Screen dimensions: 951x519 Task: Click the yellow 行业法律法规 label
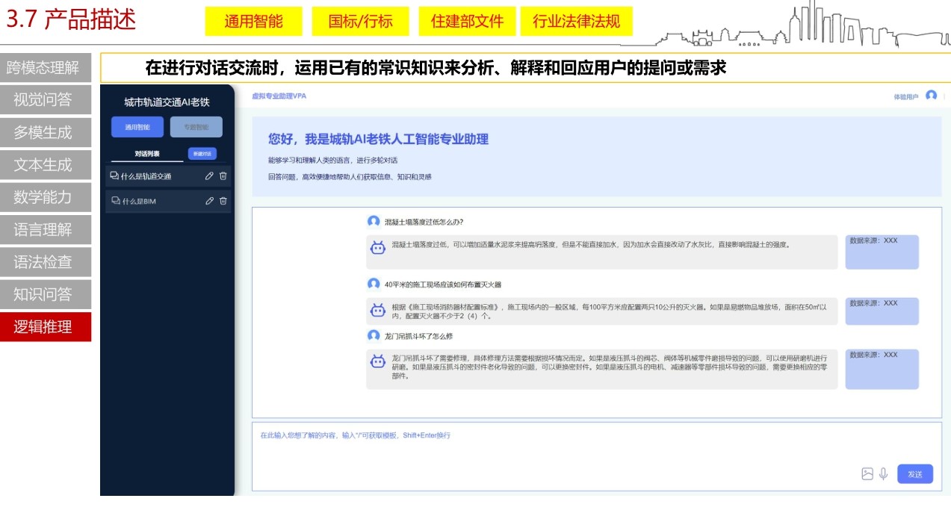576,21
